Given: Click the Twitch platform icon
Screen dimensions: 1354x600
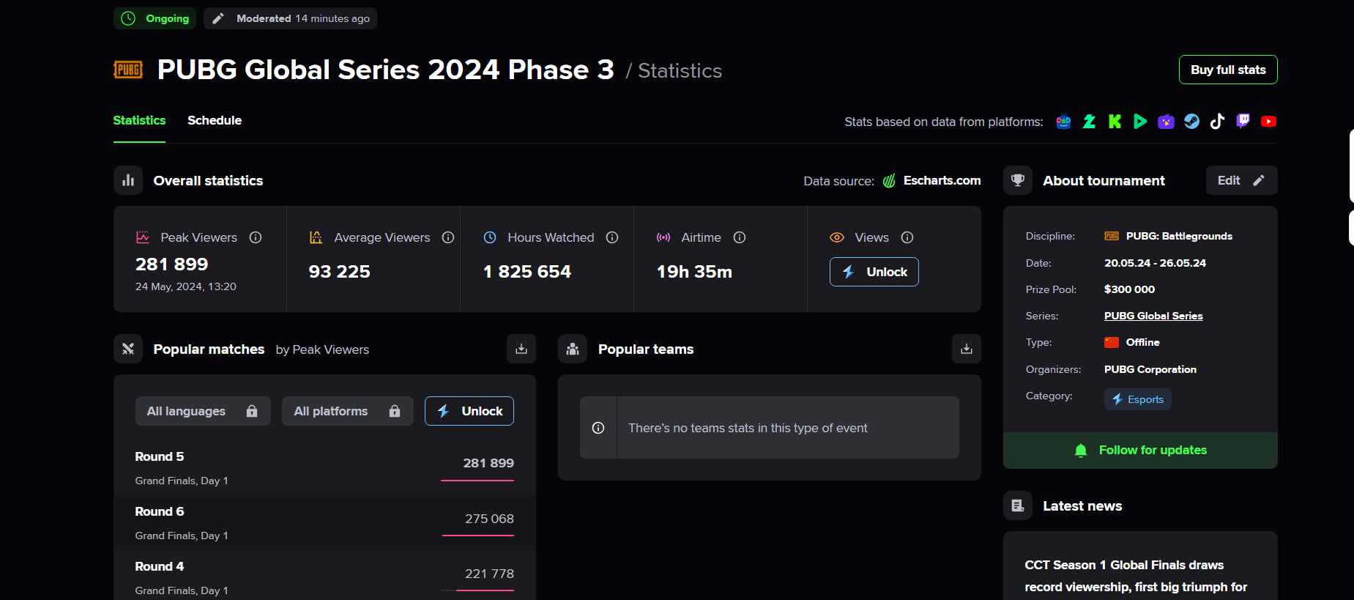Looking at the screenshot, I should pyautogui.click(x=1243, y=122).
